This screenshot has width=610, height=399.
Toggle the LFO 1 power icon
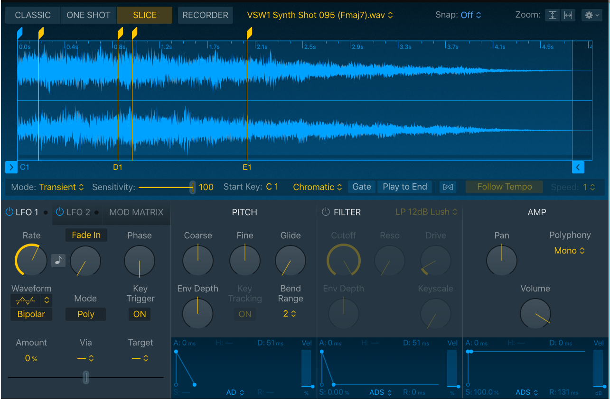pyautogui.click(x=9, y=212)
